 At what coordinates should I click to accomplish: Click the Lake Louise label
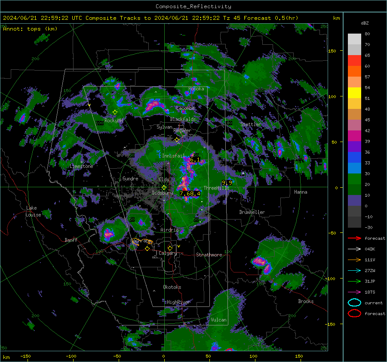pyautogui.click(x=33, y=211)
